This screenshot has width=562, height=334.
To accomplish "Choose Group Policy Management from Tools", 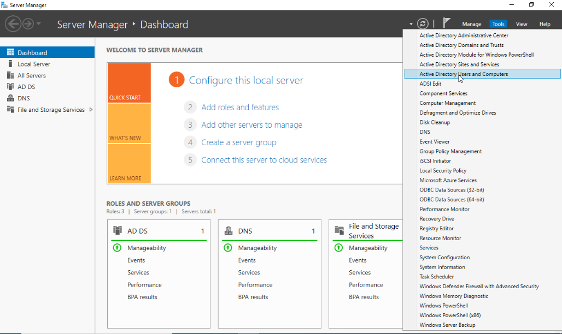I will pyautogui.click(x=450, y=151).
